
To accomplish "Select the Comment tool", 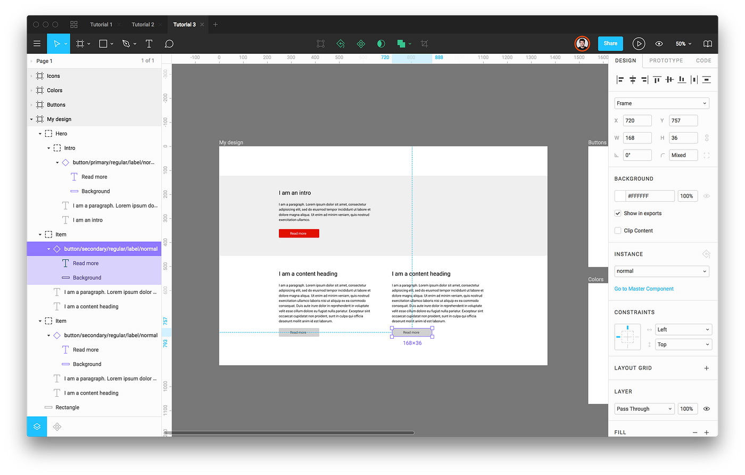I will click(x=169, y=44).
